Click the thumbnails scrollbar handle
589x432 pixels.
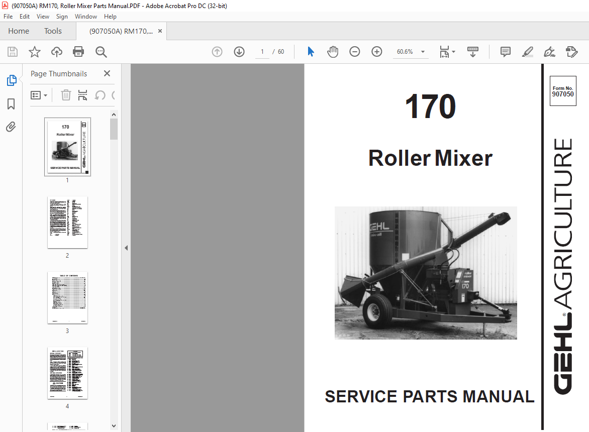(114, 129)
